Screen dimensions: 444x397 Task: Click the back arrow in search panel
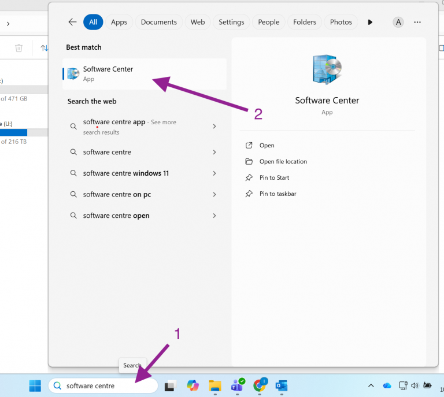[72, 22]
